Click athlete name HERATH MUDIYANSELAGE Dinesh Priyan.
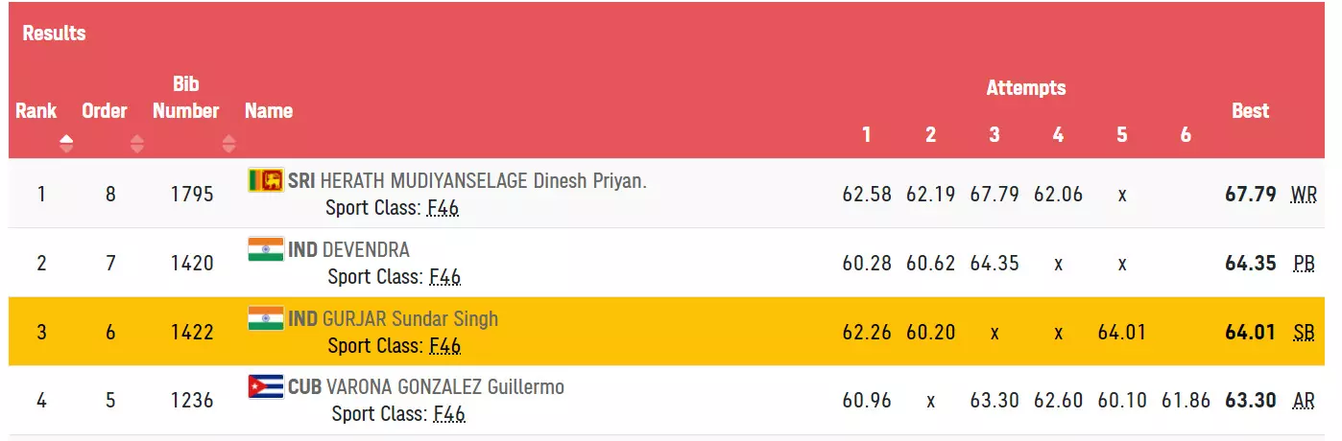Viewport: 1342px width, 441px height. tap(483, 181)
